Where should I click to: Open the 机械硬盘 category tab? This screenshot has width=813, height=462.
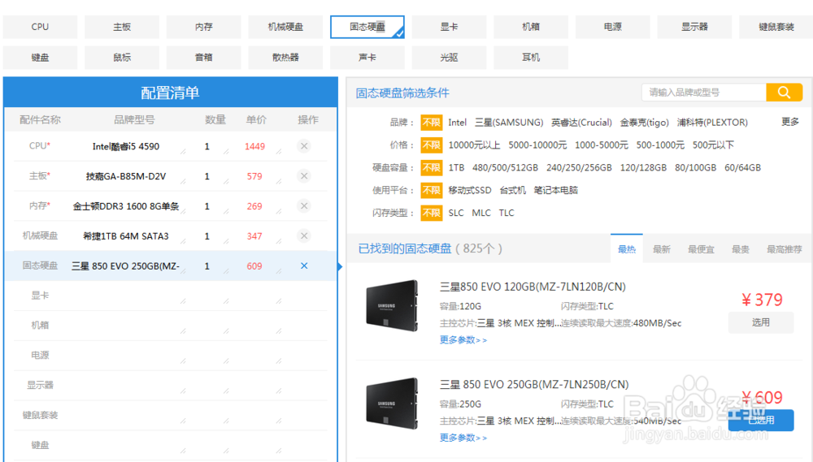(x=285, y=27)
